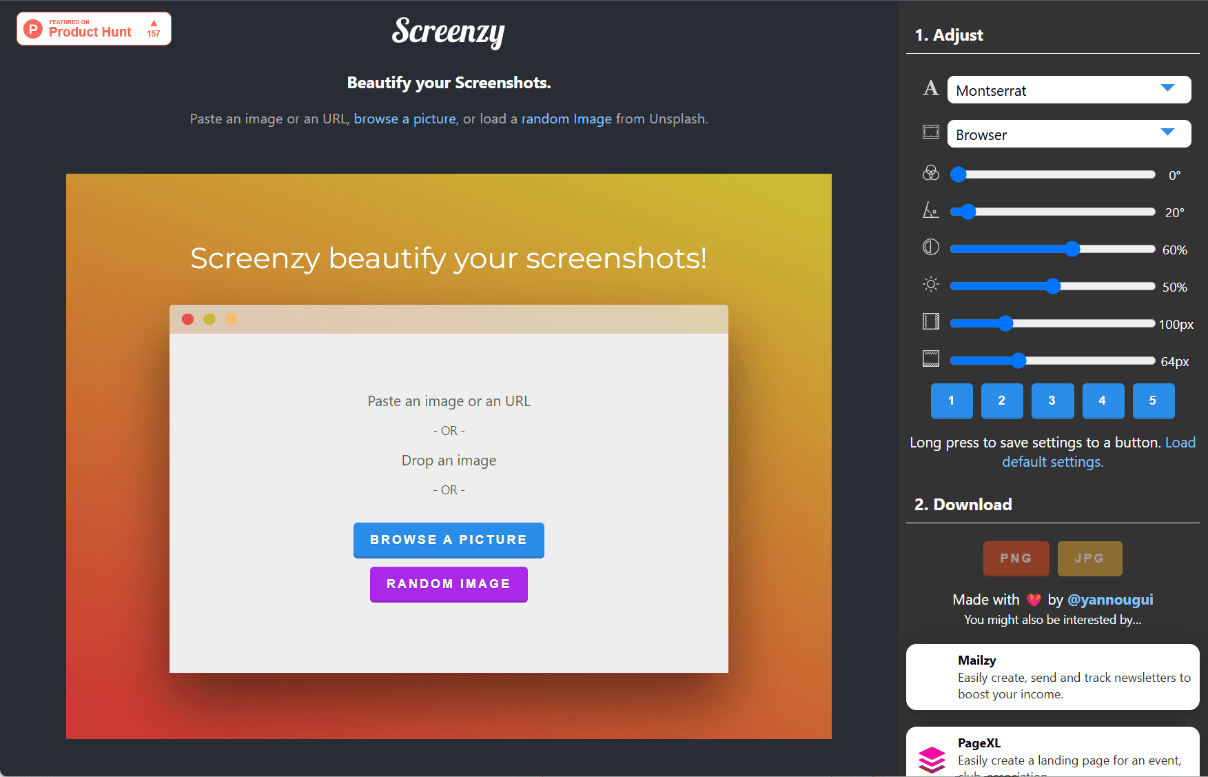
Task: Click the Product Hunt badge
Action: (x=94, y=28)
